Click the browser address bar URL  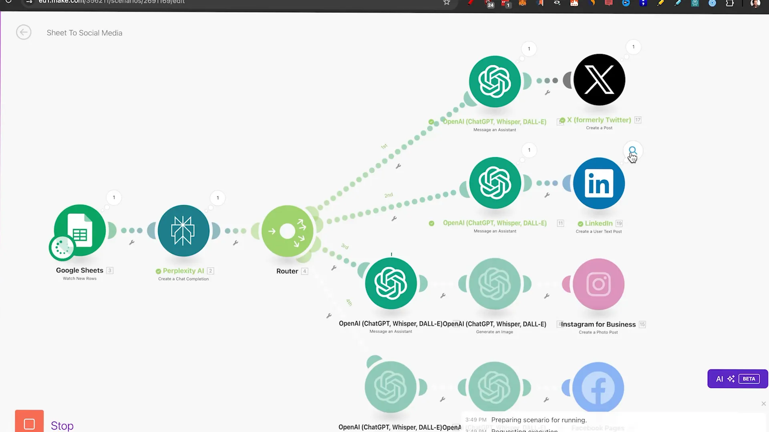pos(111,2)
